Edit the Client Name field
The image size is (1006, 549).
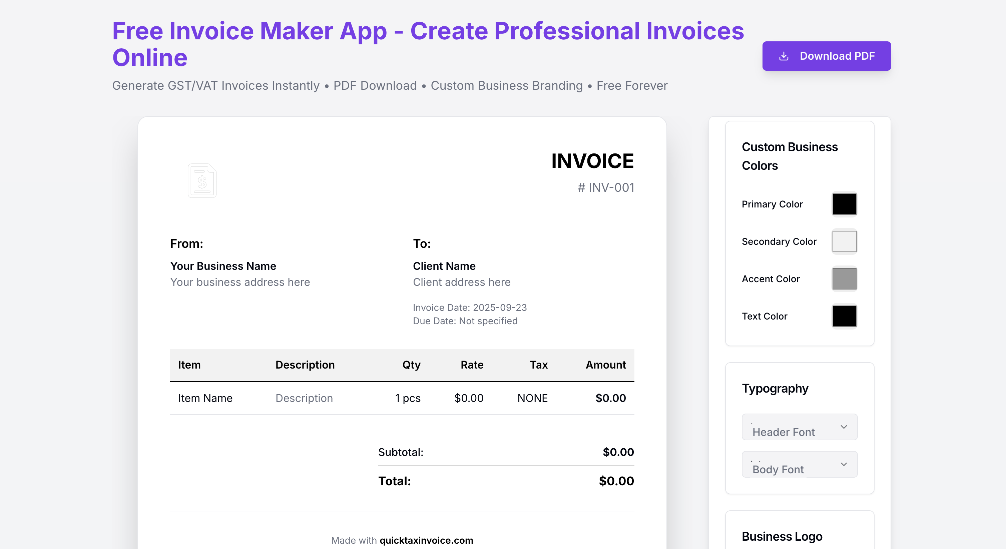click(444, 266)
